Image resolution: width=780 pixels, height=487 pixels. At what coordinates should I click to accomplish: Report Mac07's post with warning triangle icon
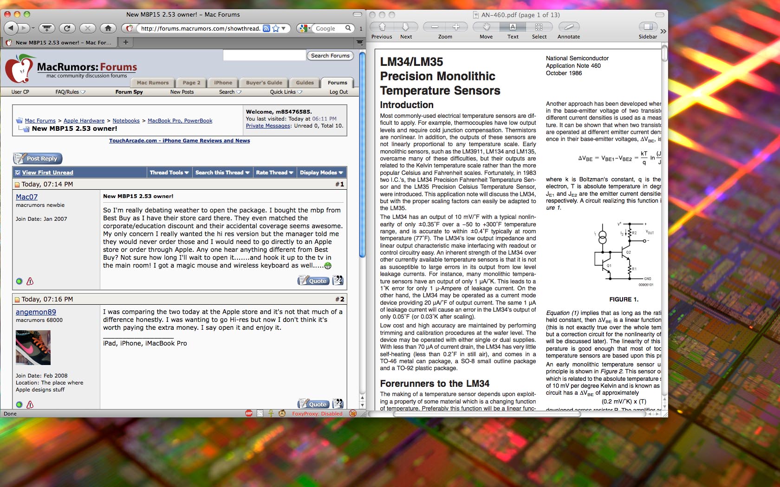[x=30, y=281]
